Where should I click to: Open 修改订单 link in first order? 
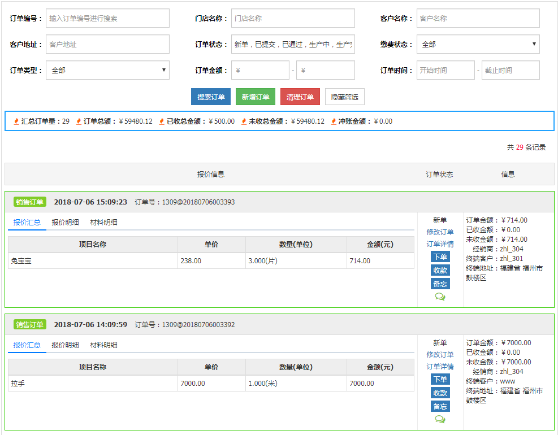[440, 232]
